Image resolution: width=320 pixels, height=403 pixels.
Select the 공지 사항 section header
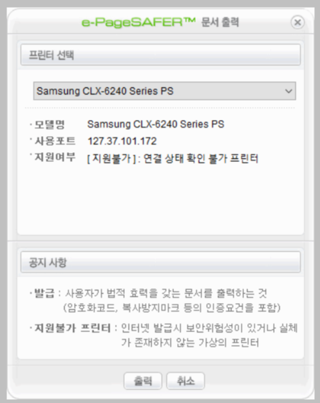click(x=160, y=262)
